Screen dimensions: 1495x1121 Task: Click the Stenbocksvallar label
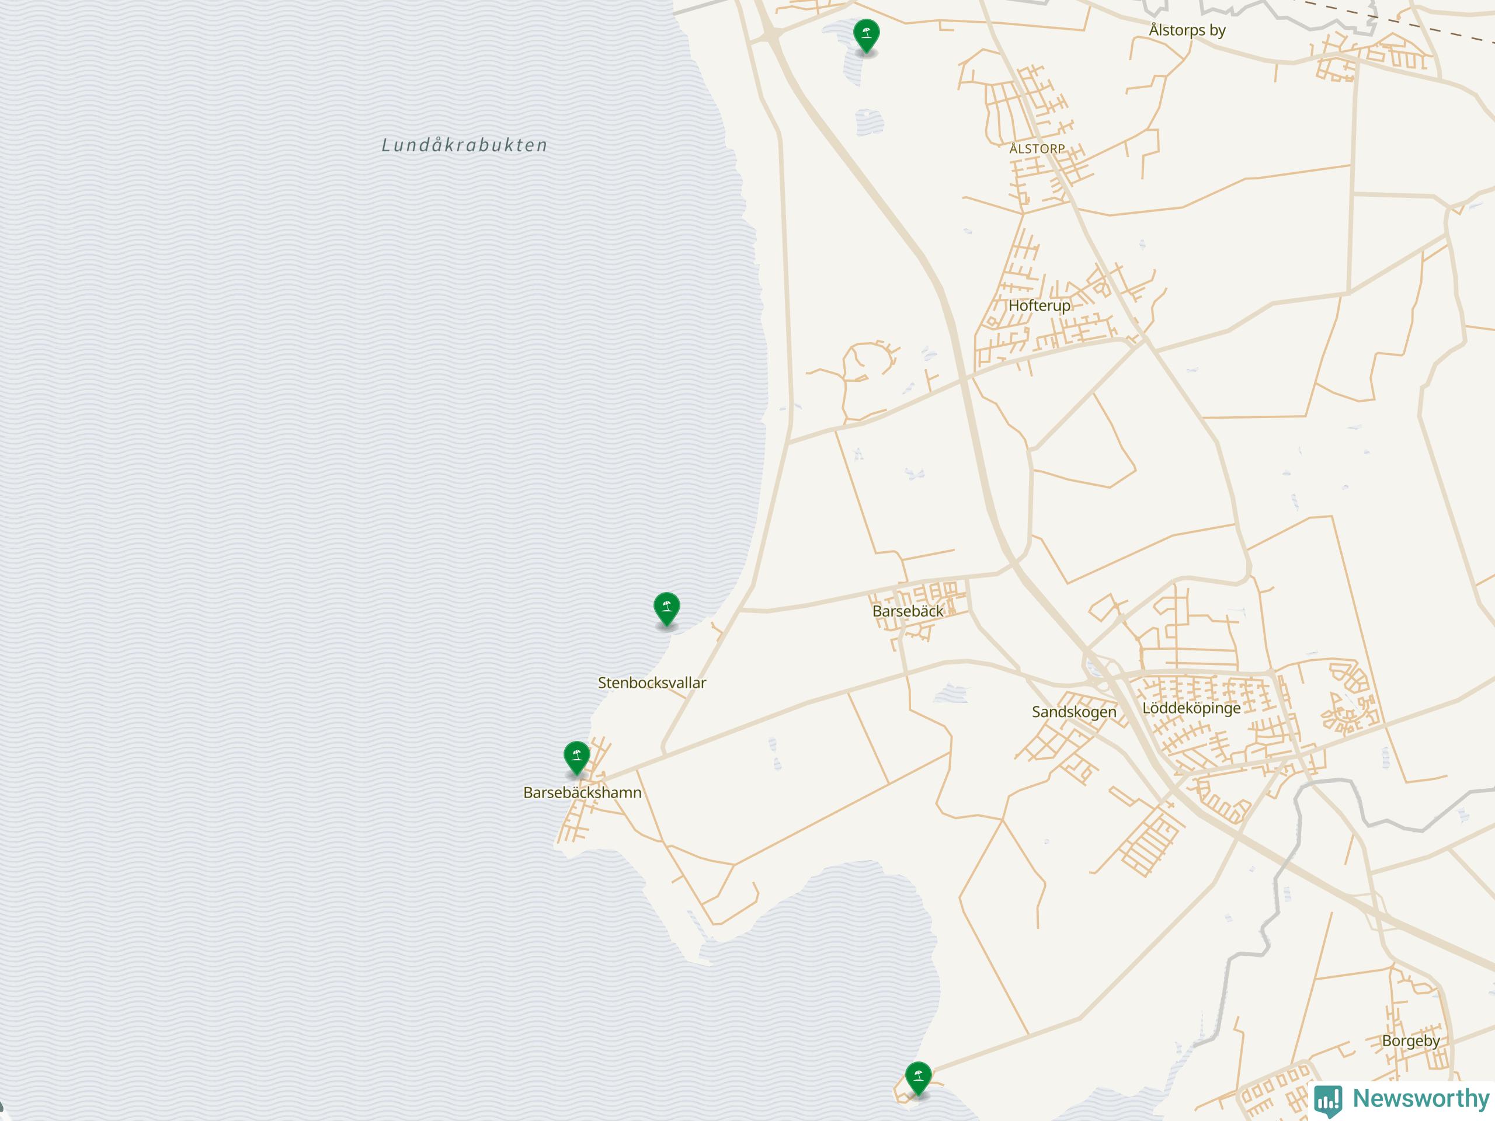coord(652,683)
